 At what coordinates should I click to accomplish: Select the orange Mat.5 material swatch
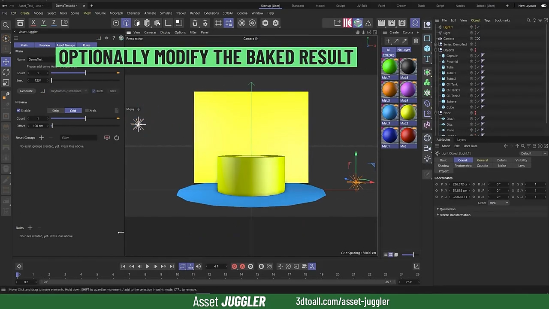tap(389, 90)
